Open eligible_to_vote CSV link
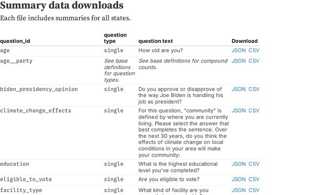 [x=254, y=179]
